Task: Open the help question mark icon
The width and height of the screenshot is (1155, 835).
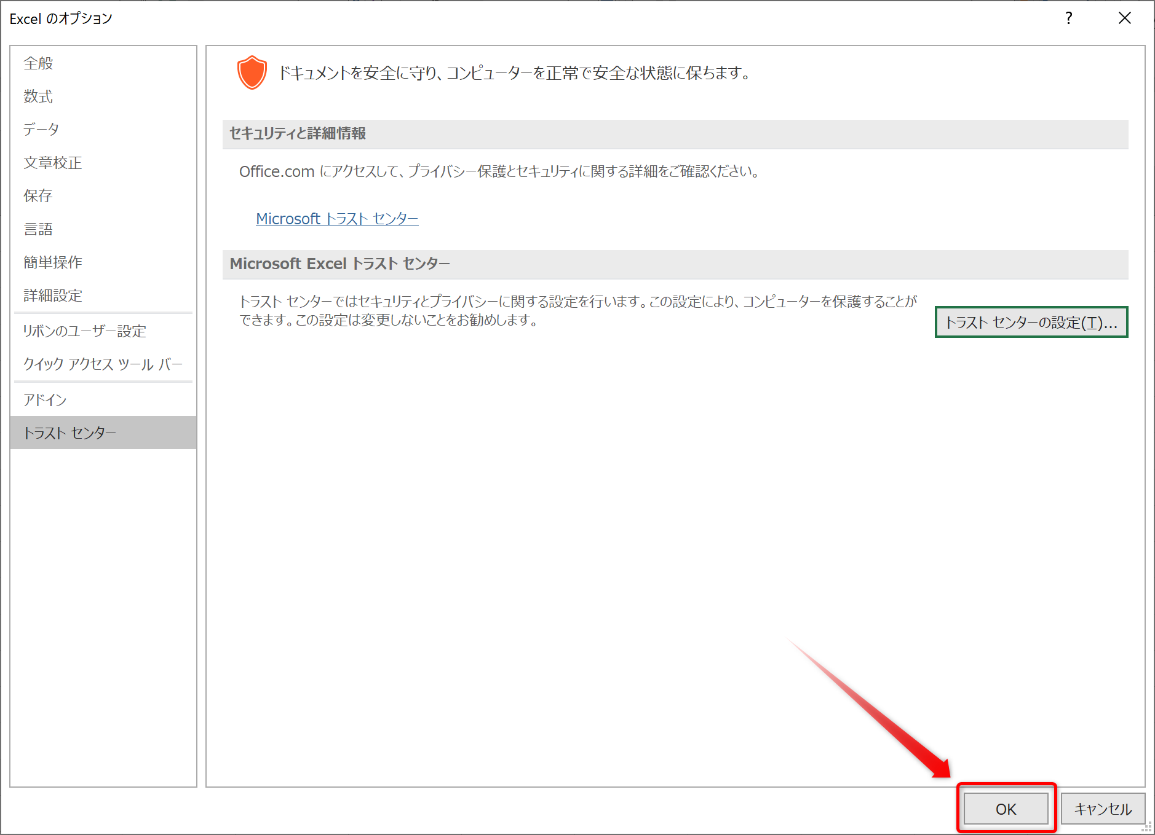Action: [1069, 18]
